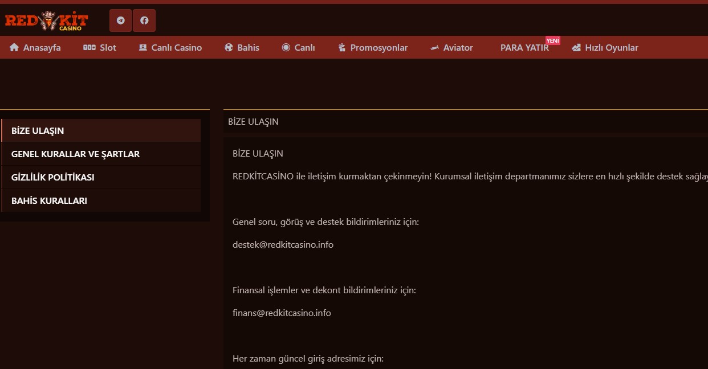Click the home icon beside Anasayfa

(x=14, y=48)
